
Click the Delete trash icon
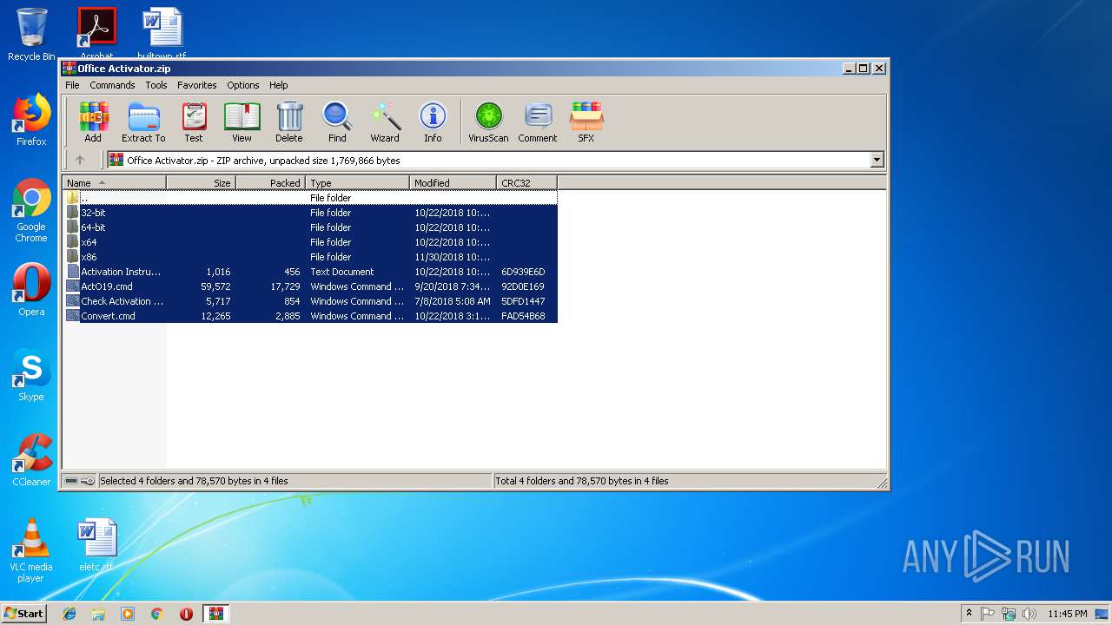pos(289,122)
